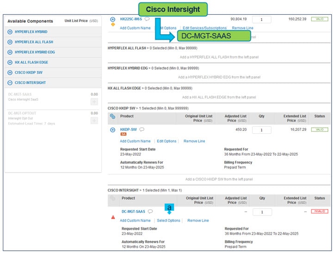Expand HYPERFLEX ALL FLASH component group

click(x=10, y=42)
